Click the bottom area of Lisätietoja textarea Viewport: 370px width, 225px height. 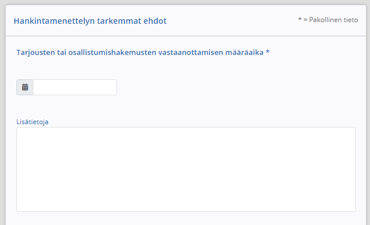186,206
